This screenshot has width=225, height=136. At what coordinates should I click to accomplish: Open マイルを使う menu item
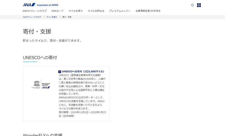76,11
